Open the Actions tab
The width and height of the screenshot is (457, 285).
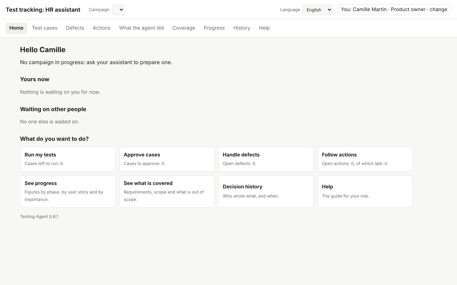pyautogui.click(x=101, y=28)
